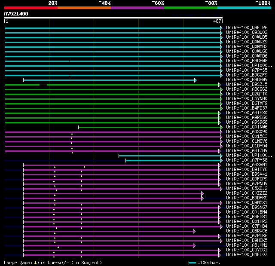Select label UniRef100_Q9FGP9
Image resolution: width=275 pixels, height=266 pixels.
(247, 179)
